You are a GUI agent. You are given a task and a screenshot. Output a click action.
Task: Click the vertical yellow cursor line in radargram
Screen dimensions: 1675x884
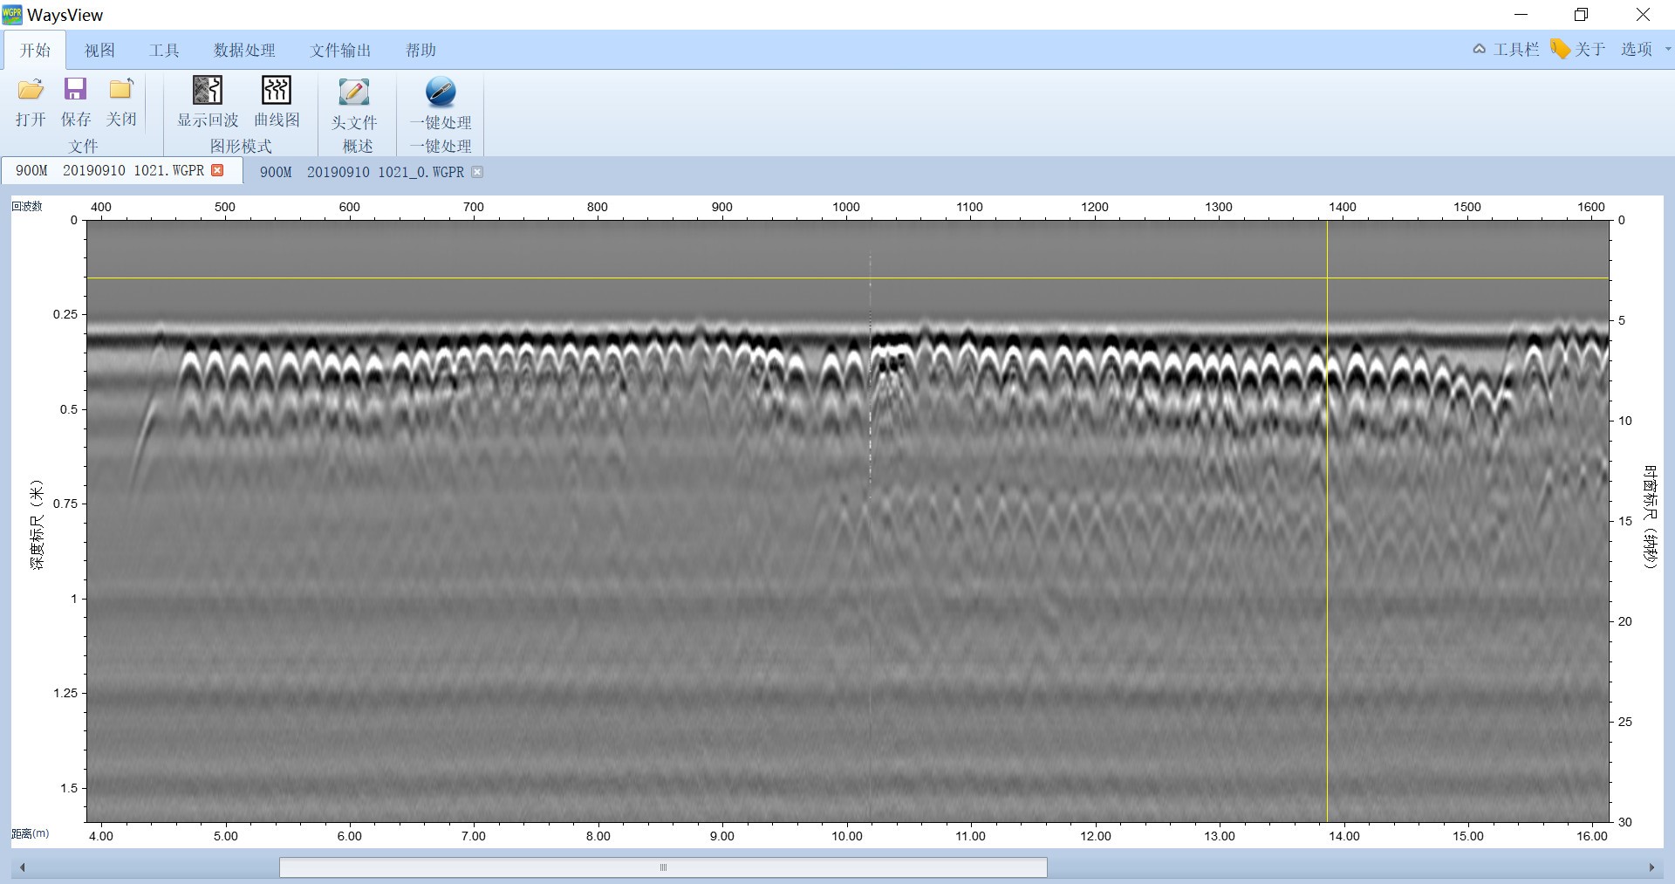[1327, 520]
